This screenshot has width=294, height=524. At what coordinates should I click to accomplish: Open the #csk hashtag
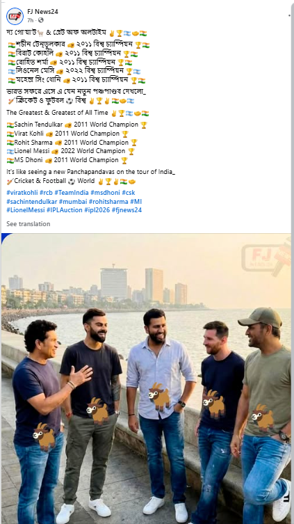pos(129,193)
